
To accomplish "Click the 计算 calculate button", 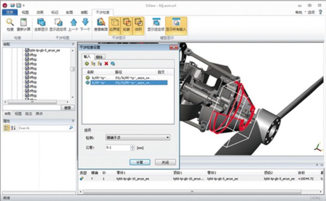I will [x=140, y=162].
